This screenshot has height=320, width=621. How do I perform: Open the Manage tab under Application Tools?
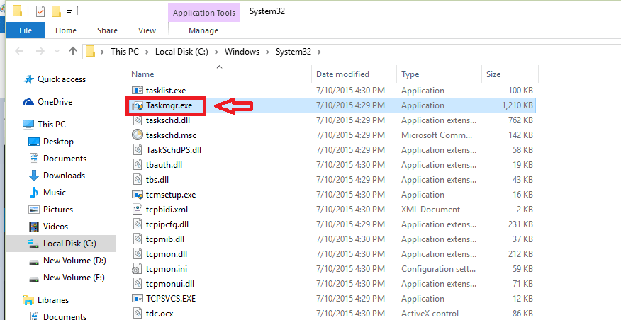[x=203, y=30]
